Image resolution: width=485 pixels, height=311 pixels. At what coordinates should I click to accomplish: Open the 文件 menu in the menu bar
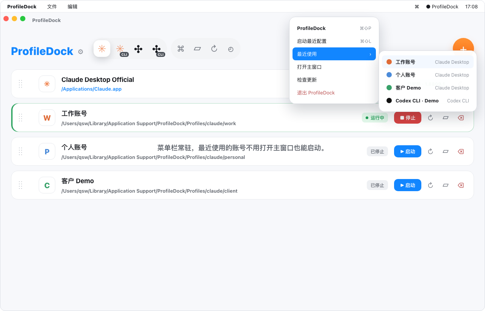[52, 6]
